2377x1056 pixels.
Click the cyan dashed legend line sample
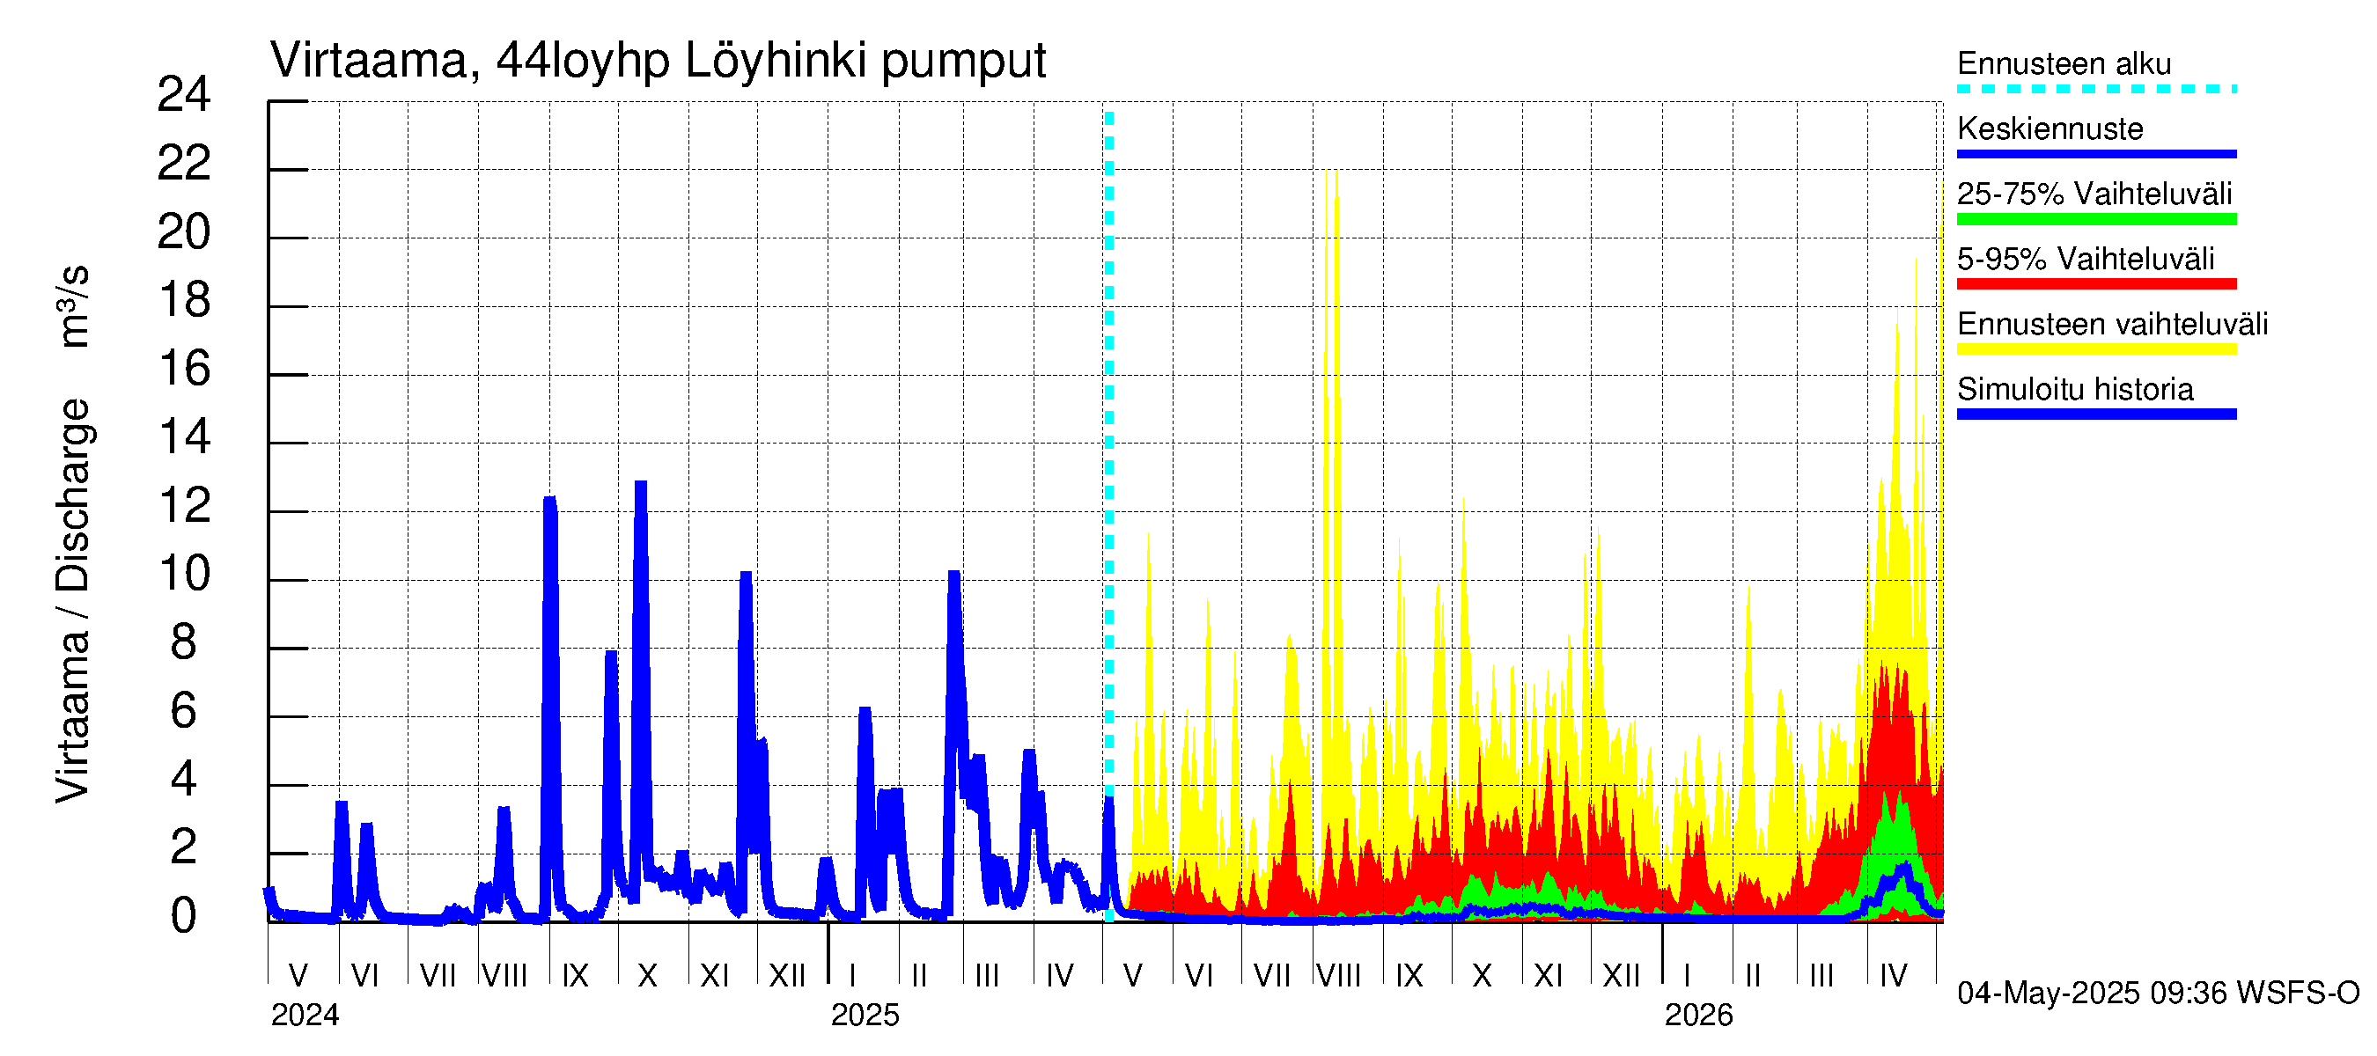2096,90
